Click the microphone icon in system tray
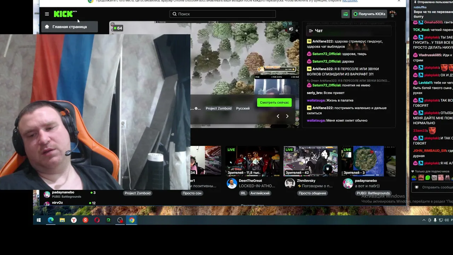This screenshot has height=255, width=453. coord(435,220)
